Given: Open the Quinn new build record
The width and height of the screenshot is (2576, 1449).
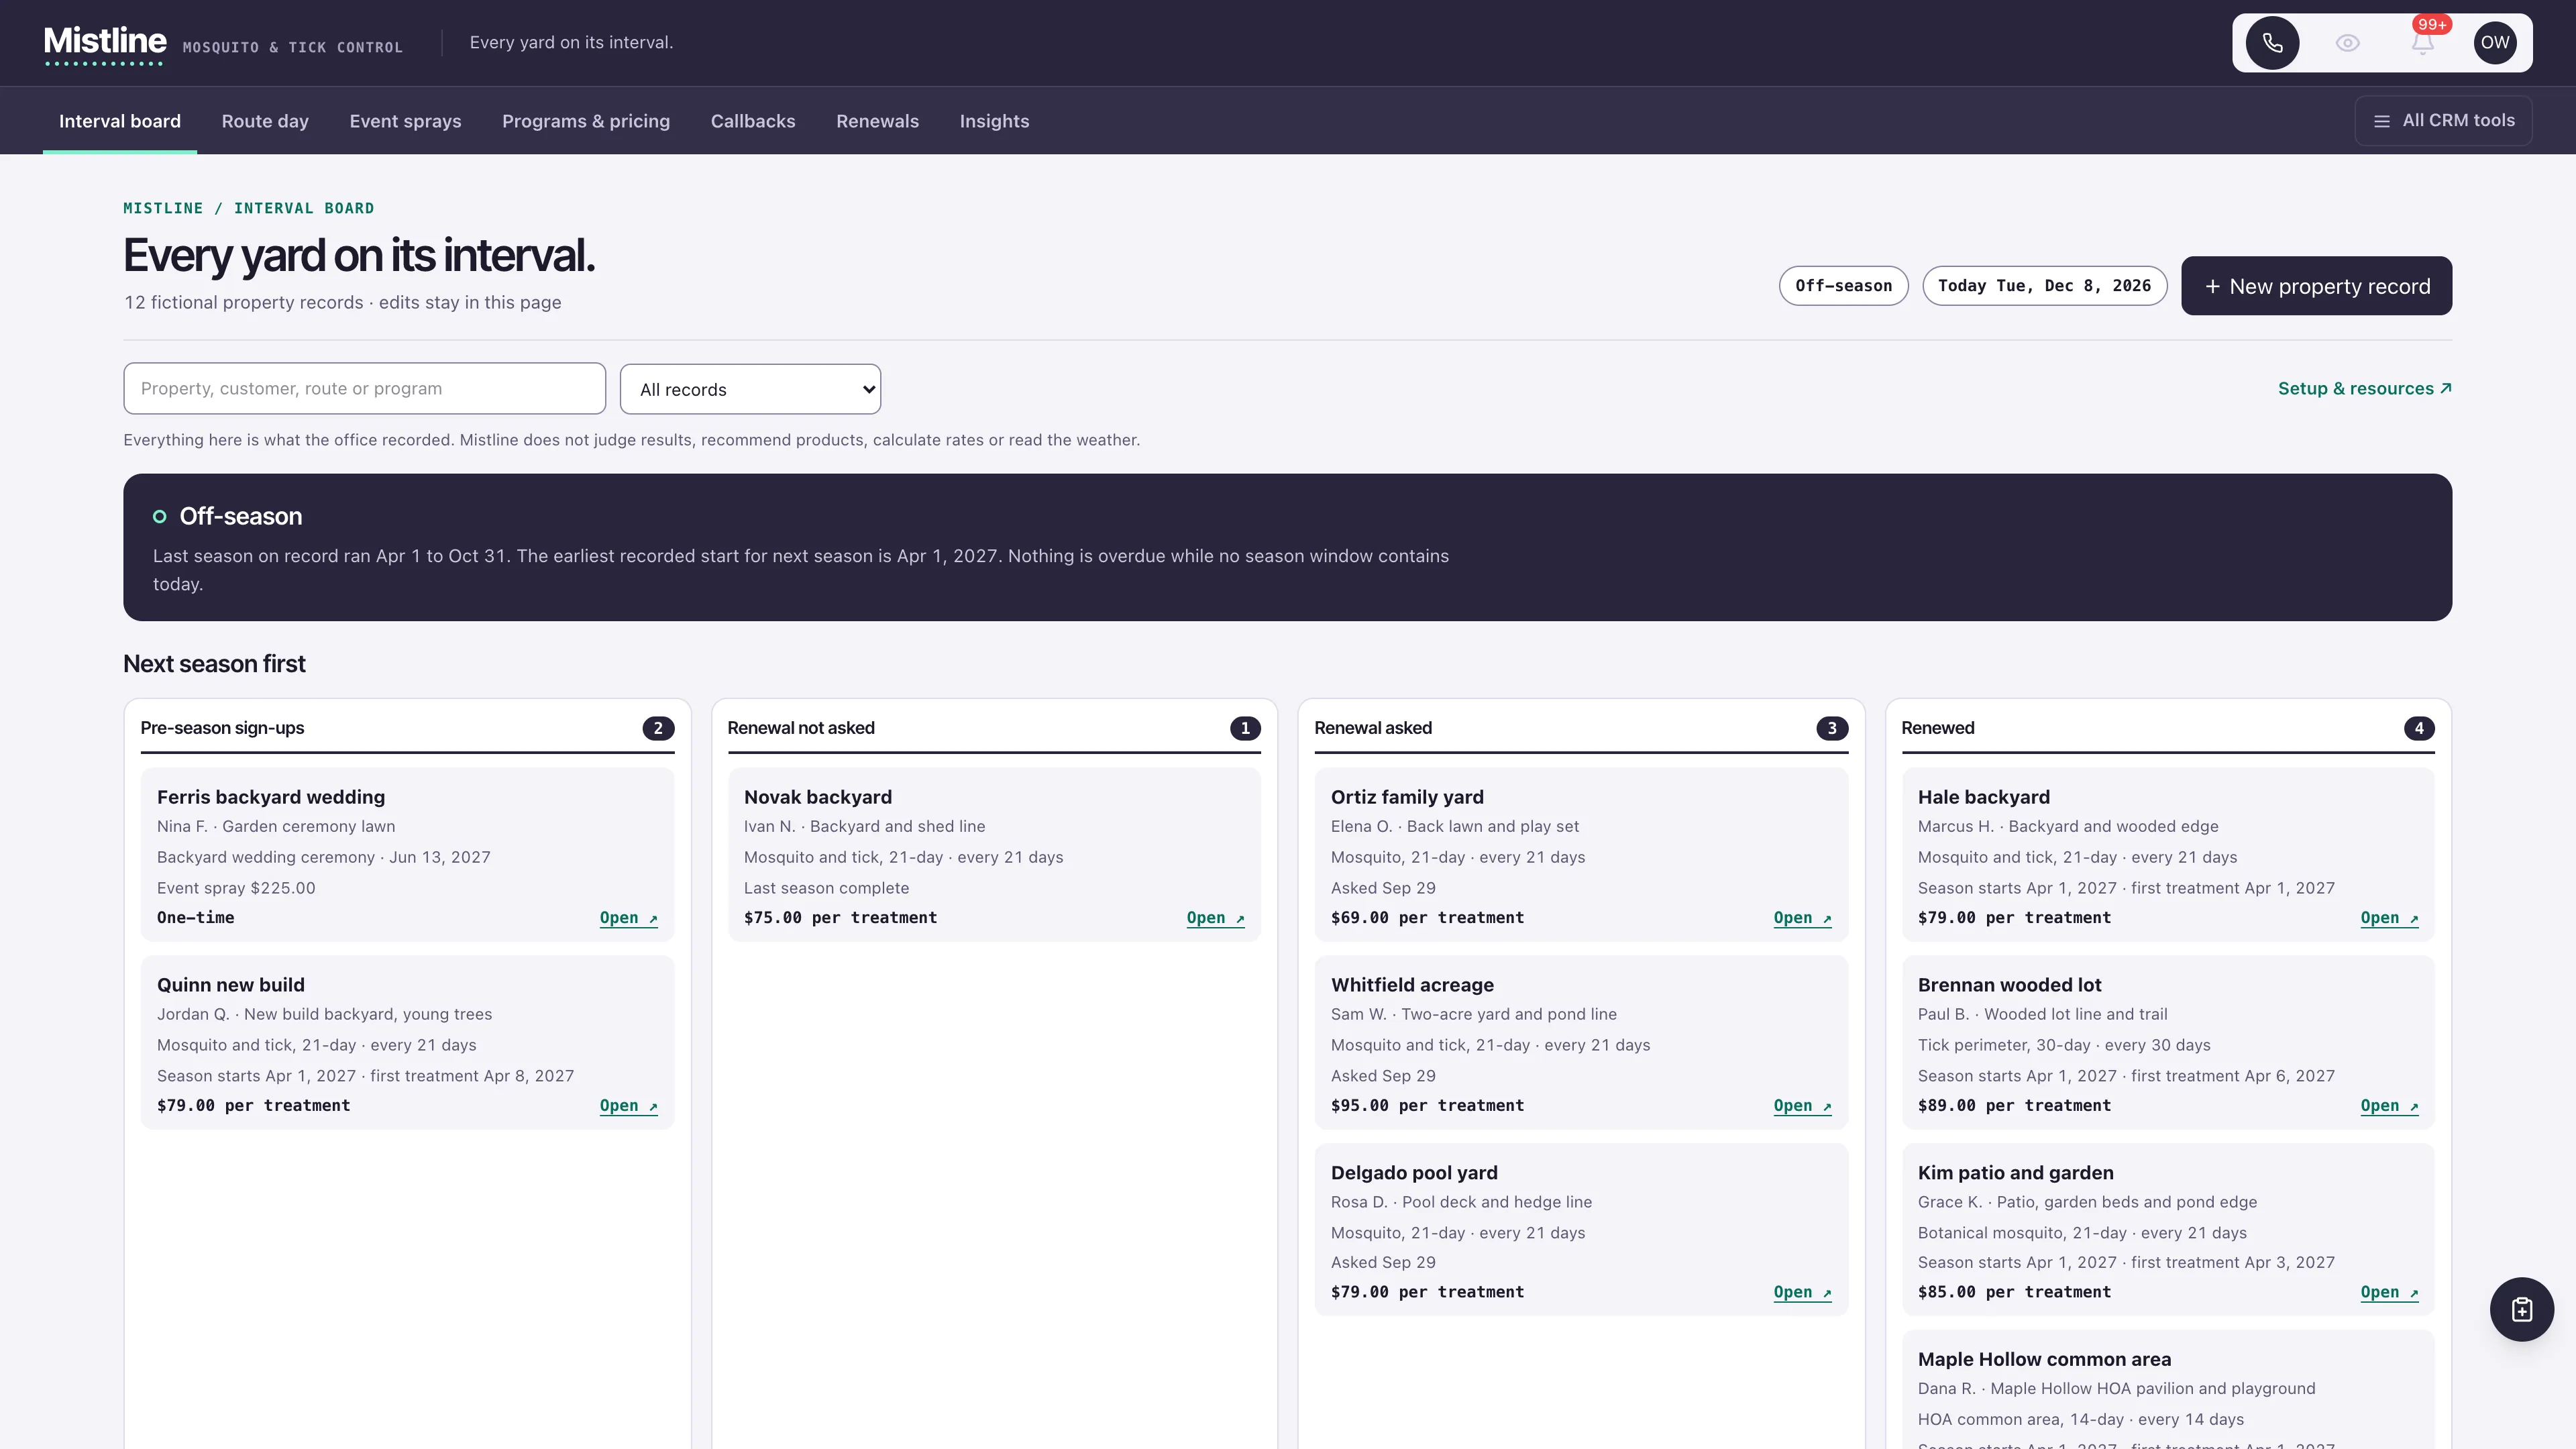Looking at the screenshot, I should (628, 1106).
